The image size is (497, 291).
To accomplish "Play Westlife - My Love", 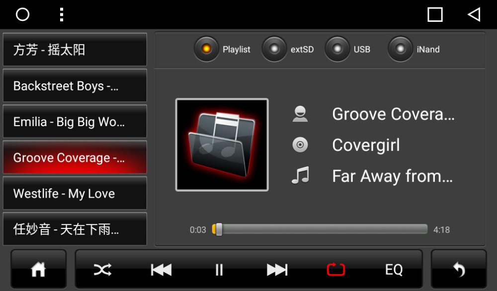I will coord(75,193).
